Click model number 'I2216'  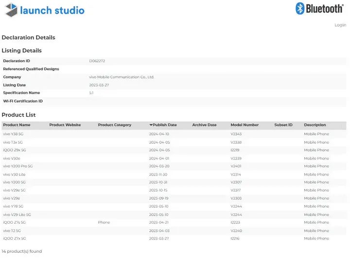tap(235, 239)
